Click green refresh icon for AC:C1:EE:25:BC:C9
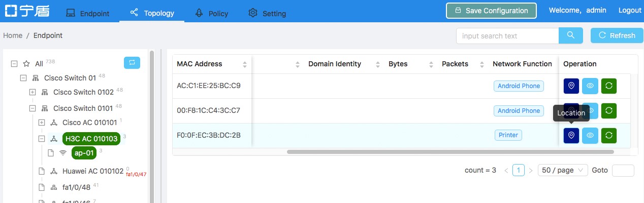644x203 pixels. (609, 86)
